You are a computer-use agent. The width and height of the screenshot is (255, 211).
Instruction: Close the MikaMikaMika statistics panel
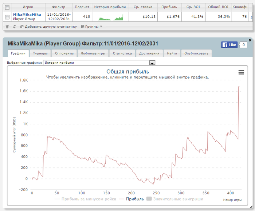(250, 40)
